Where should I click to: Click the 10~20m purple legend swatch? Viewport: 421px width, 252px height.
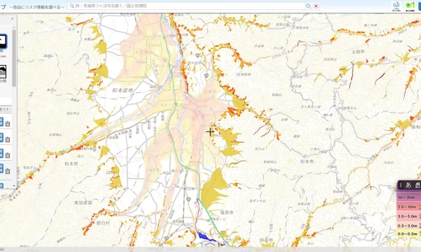pos(408,198)
